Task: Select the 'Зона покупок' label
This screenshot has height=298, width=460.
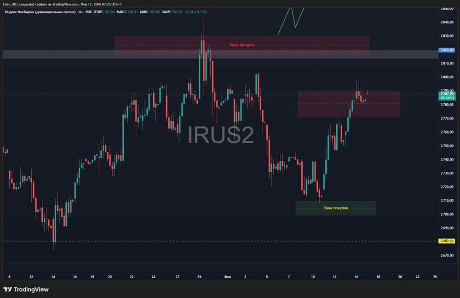Action: (336, 208)
